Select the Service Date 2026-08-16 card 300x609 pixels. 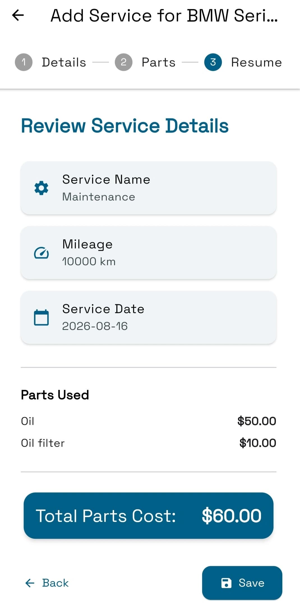click(149, 318)
